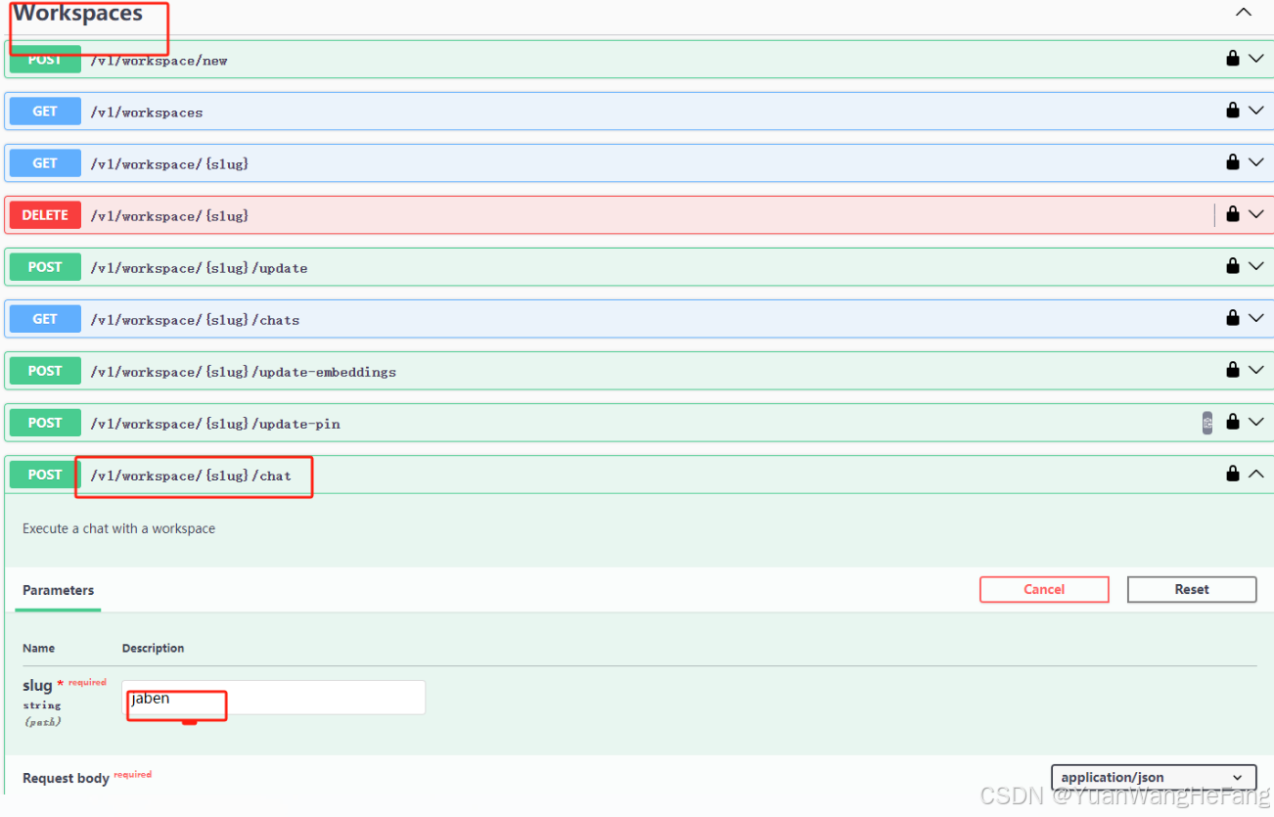Expand the DELETE /v1/workspace/{slug} row chevron
1274x817 pixels.
pyautogui.click(x=1256, y=214)
